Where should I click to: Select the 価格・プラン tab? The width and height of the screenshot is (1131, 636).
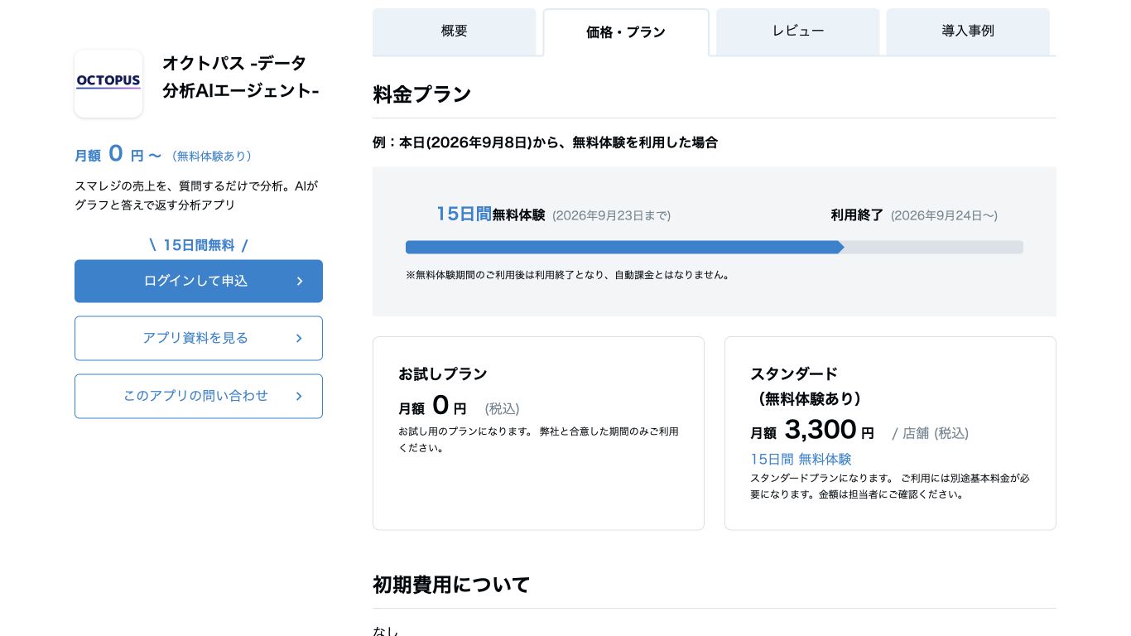626,32
